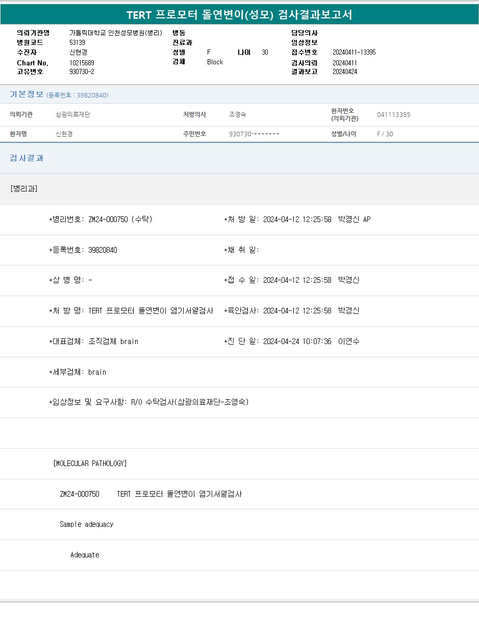Click the TERT report title header
This screenshot has width=479, height=635.
point(239,15)
